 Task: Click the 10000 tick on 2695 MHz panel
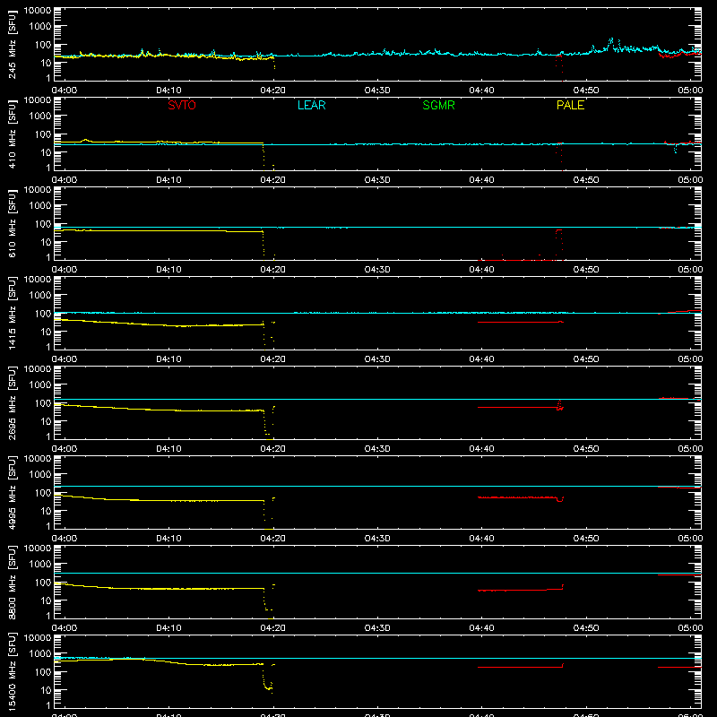point(38,369)
